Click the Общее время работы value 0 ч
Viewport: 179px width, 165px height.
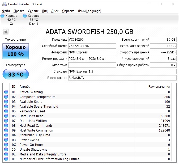click(163, 65)
